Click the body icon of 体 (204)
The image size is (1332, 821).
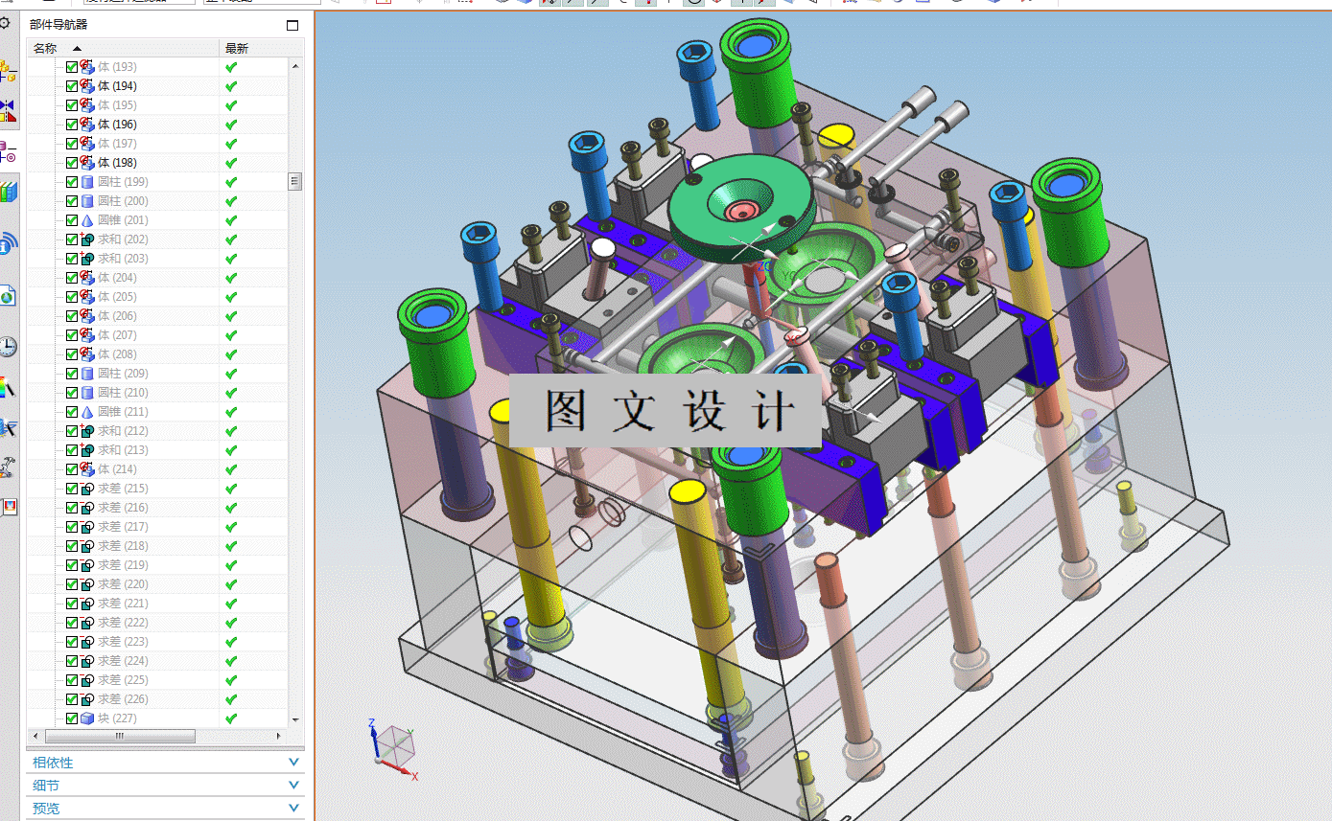(x=87, y=278)
